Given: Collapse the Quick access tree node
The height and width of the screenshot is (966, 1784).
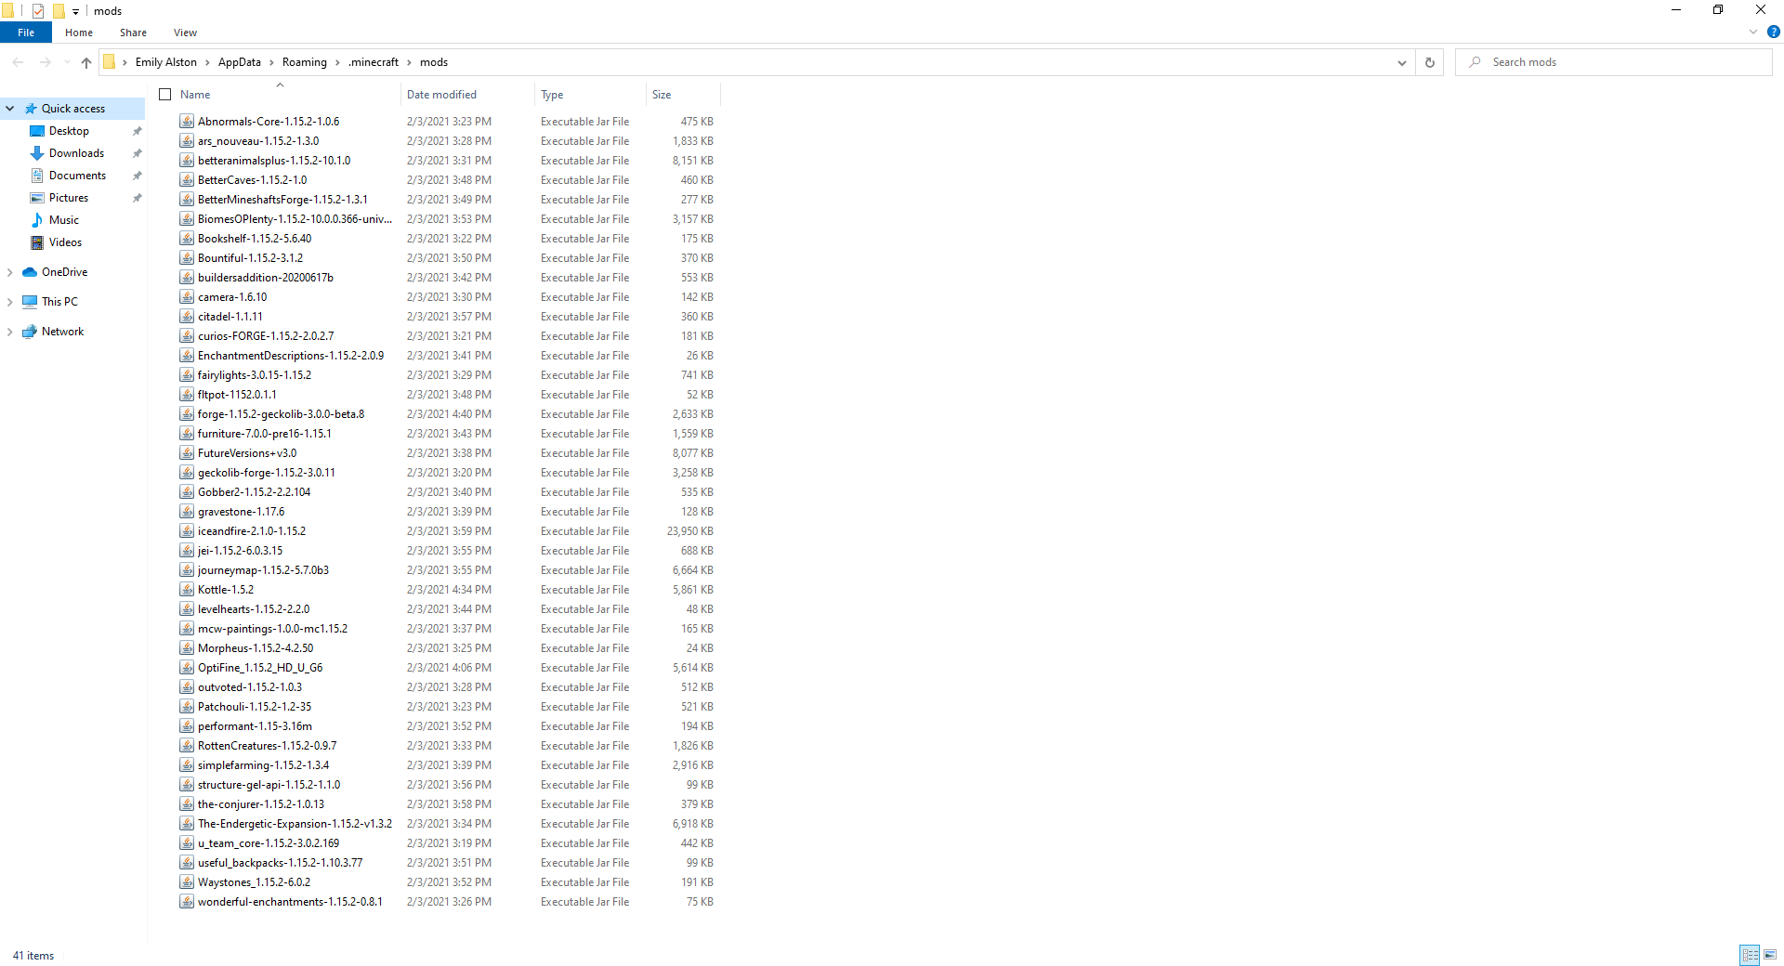Looking at the screenshot, I should pyautogui.click(x=10, y=109).
